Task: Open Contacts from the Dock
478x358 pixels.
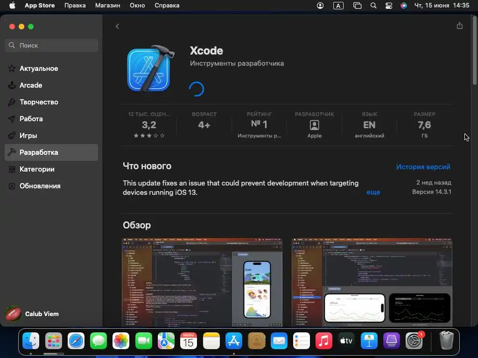Action: point(256,341)
